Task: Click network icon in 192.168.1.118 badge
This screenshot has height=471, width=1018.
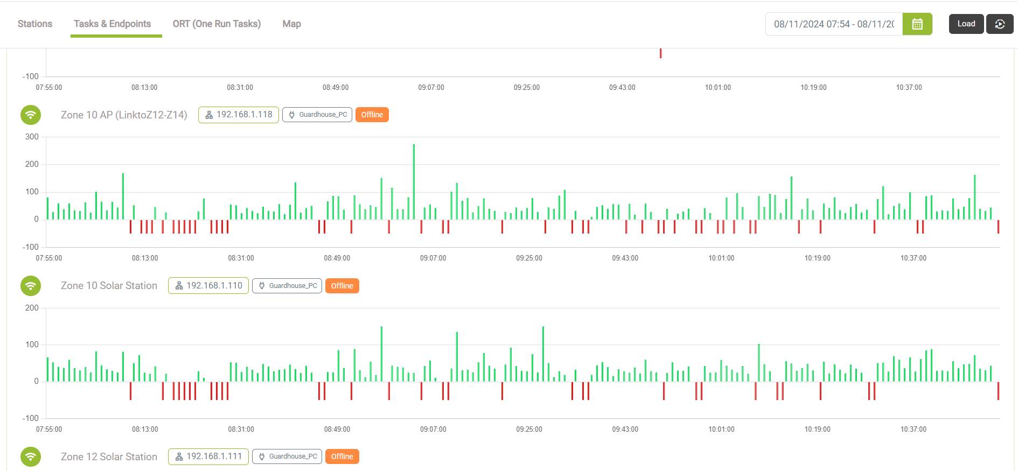Action: 209,115
